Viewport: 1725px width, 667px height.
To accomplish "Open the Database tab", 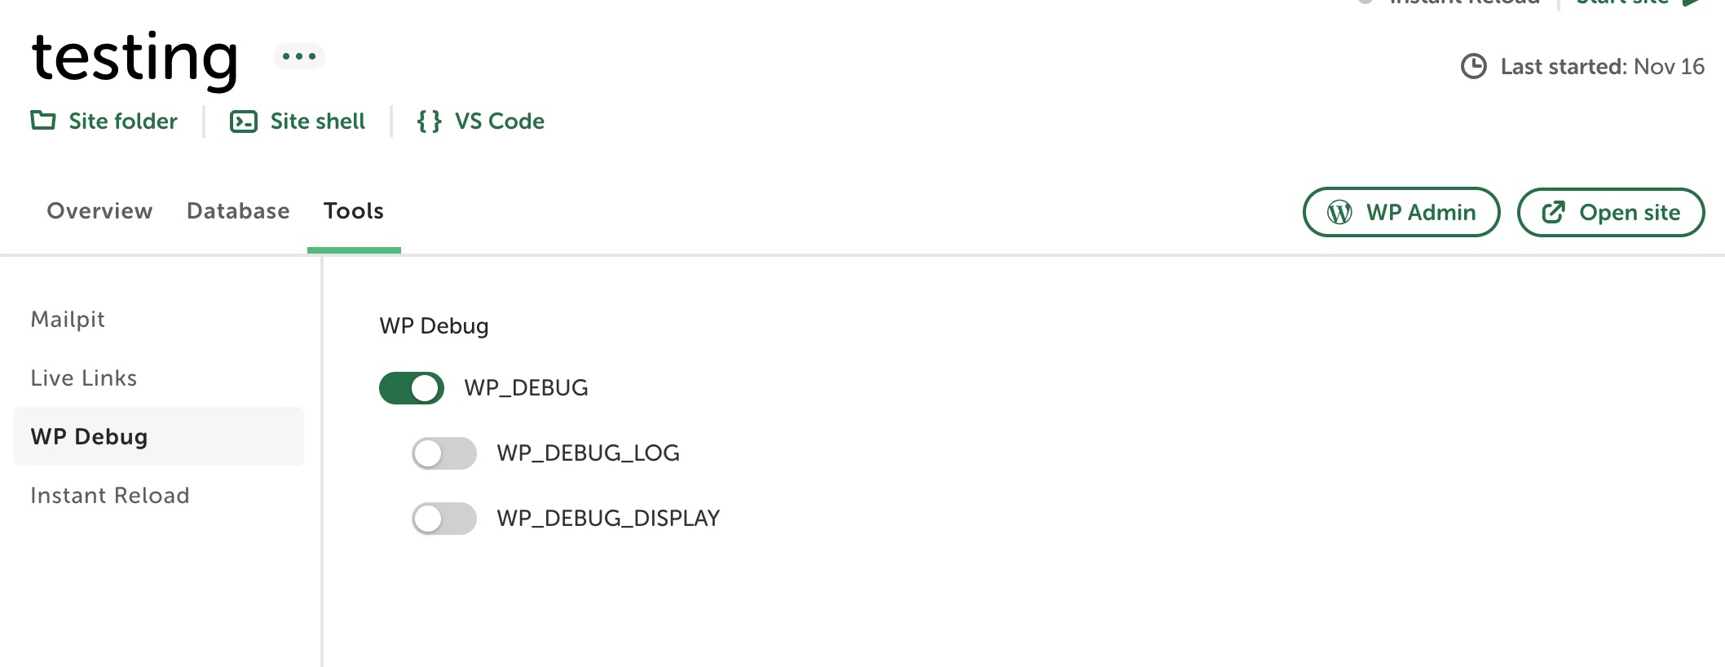I will [x=238, y=211].
